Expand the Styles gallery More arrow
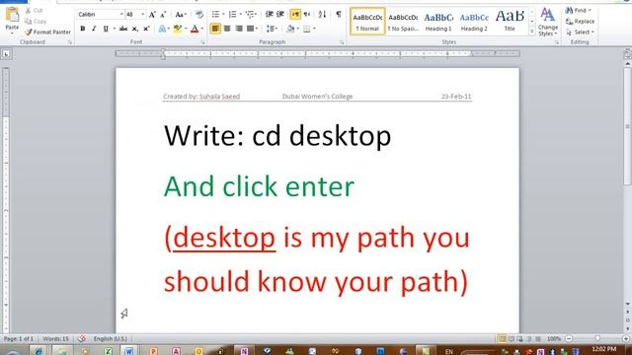The width and height of the screenshot is (632, 355). pos(532,32)
